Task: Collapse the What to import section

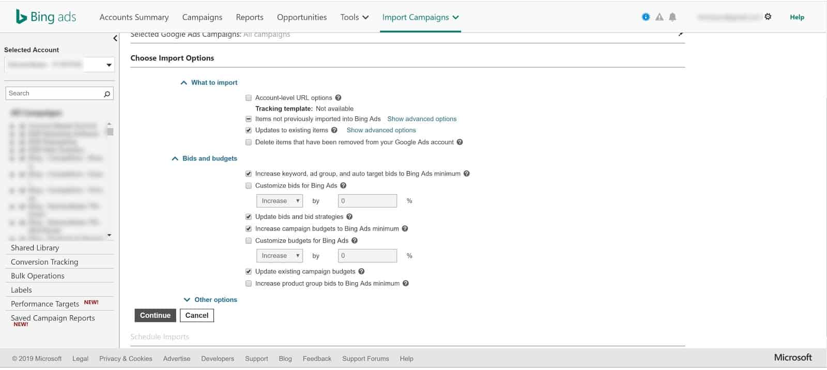Action: click(x=209, y=83)
